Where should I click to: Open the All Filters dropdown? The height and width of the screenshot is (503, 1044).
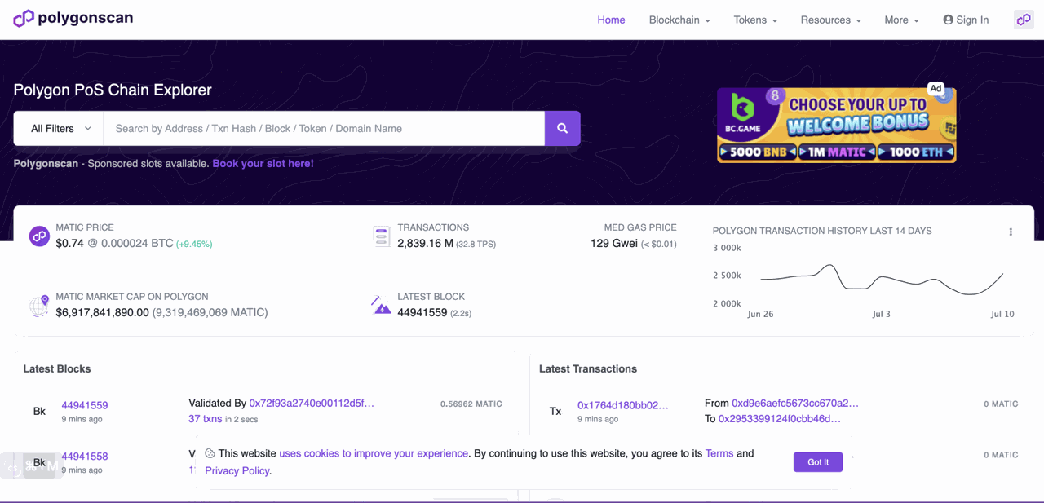(56, 128)
